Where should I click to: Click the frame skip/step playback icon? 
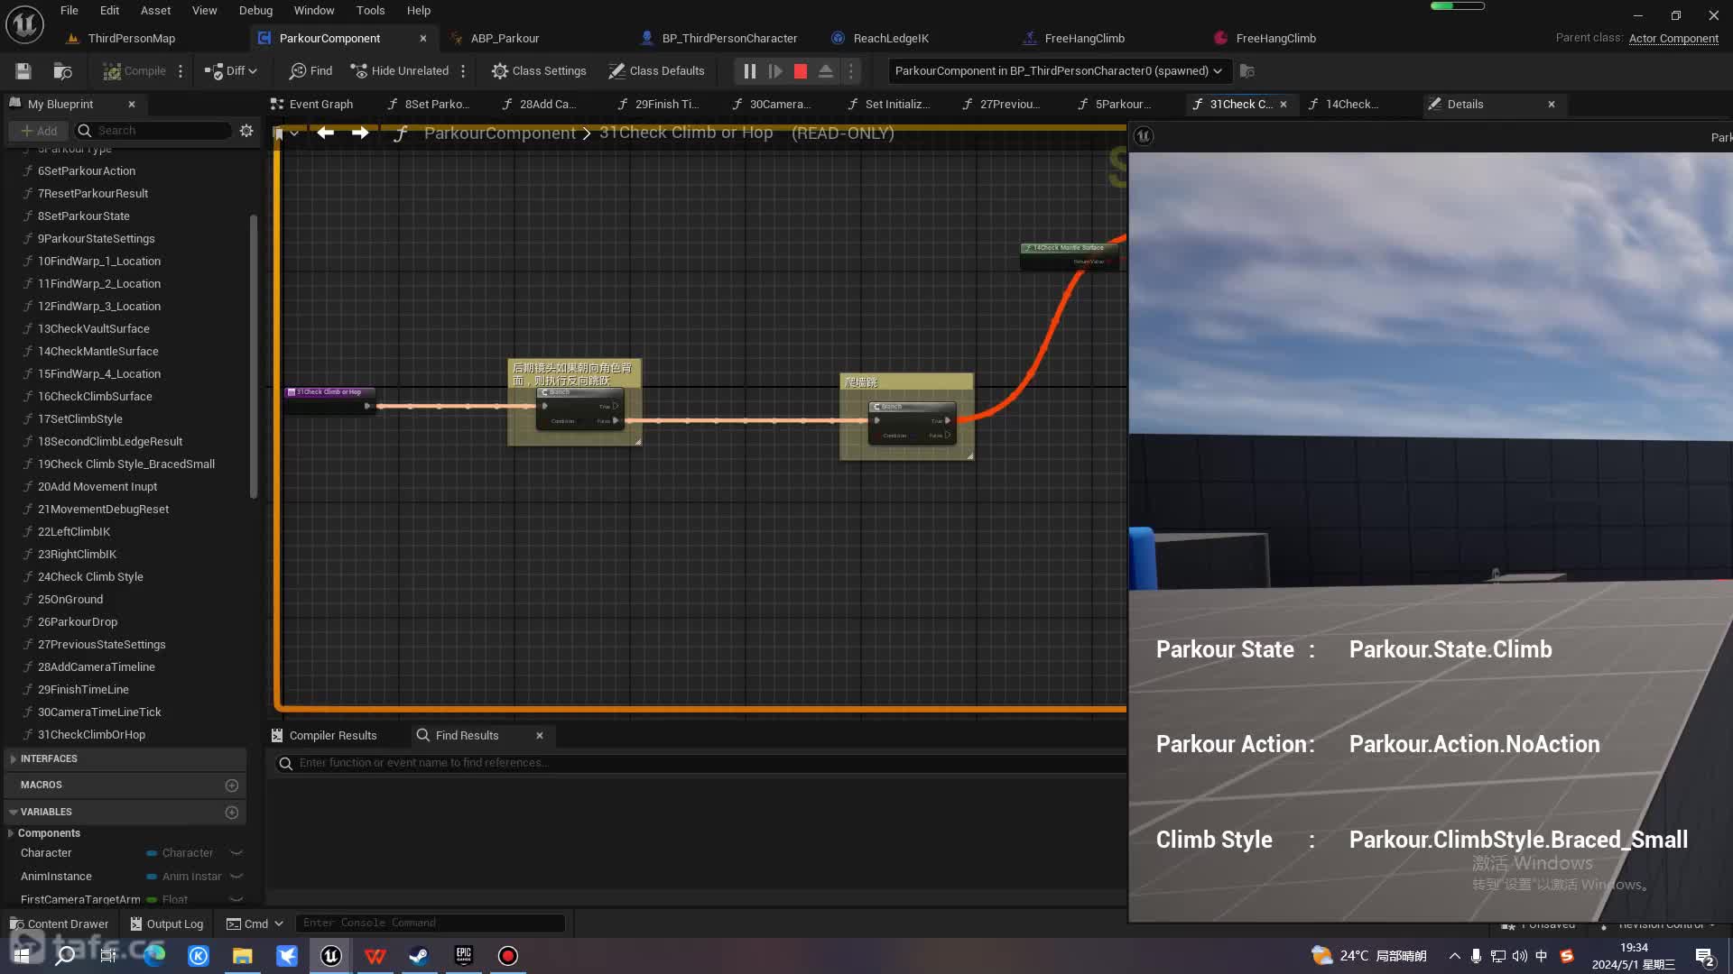tap(774, 71)
